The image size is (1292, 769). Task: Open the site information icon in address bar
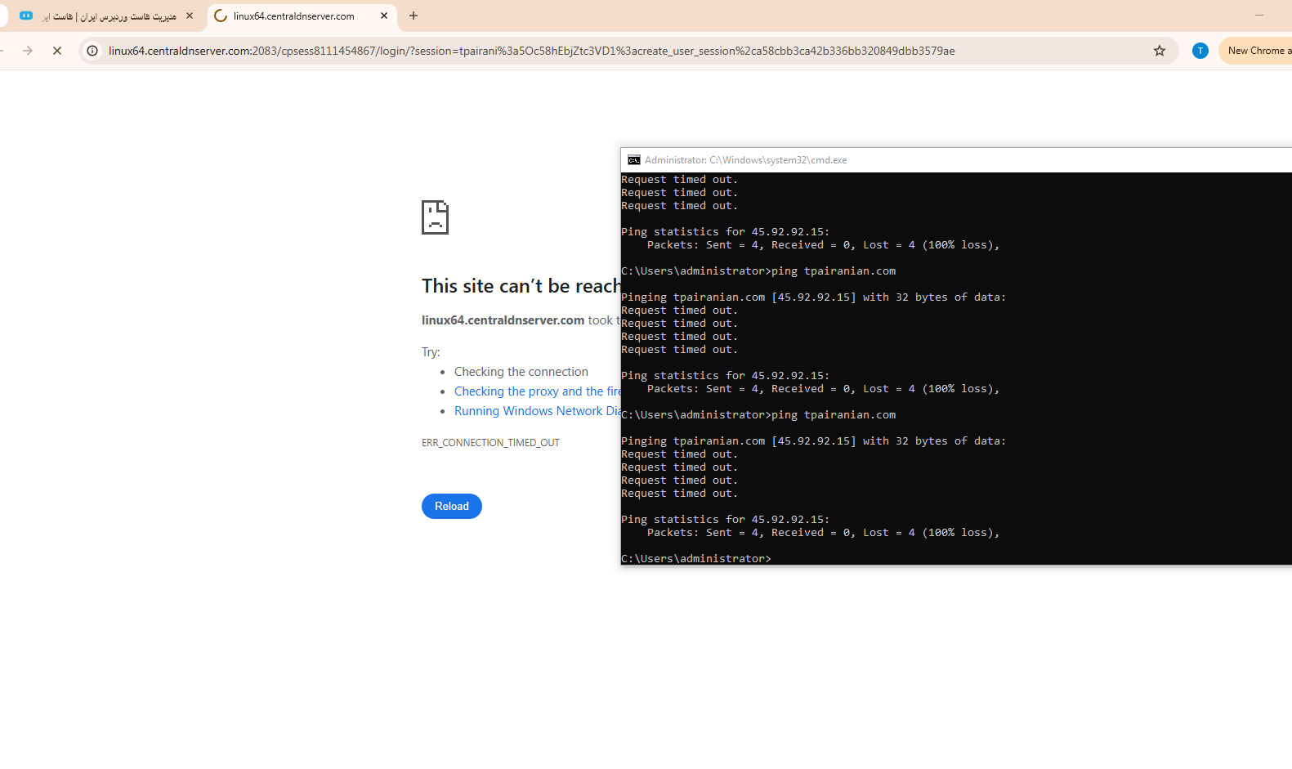coord(92,51)
